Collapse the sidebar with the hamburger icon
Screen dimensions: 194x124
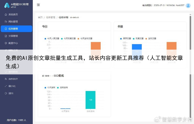pos(38,5)
